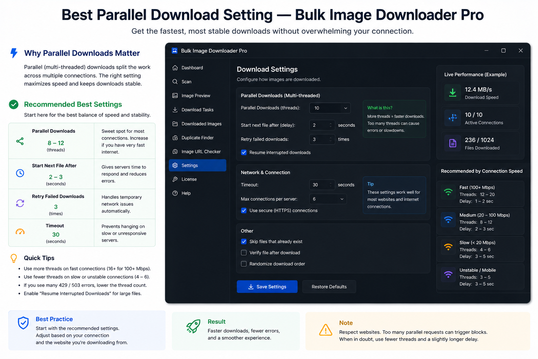
Task: Select Duplicate Finder menu item
Action: pos(198,138)
